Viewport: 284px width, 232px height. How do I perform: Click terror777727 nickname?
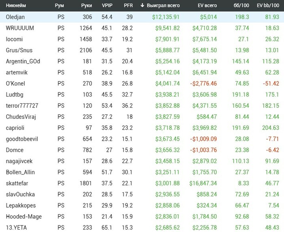pyautogui.click(x=22, y=105)
